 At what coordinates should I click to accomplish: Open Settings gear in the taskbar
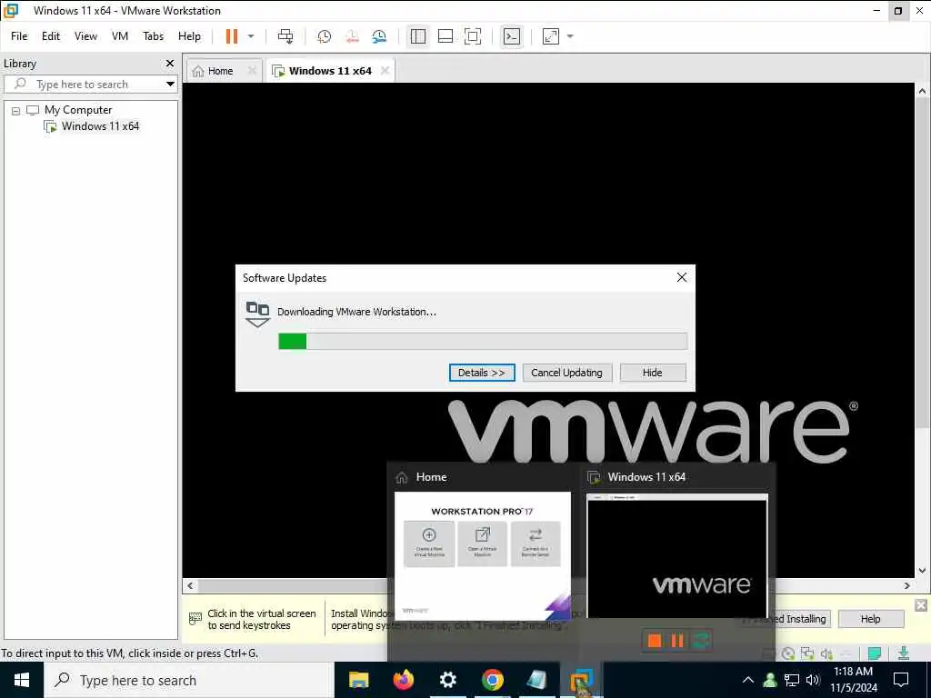[x=448, y=680]
